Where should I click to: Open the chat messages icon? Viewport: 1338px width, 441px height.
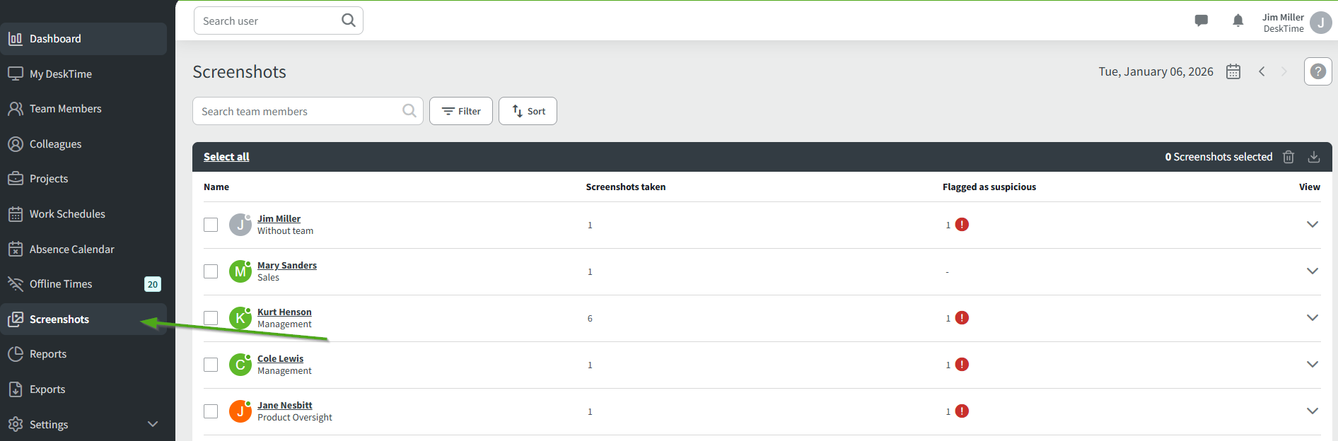tap(1201, 20)
